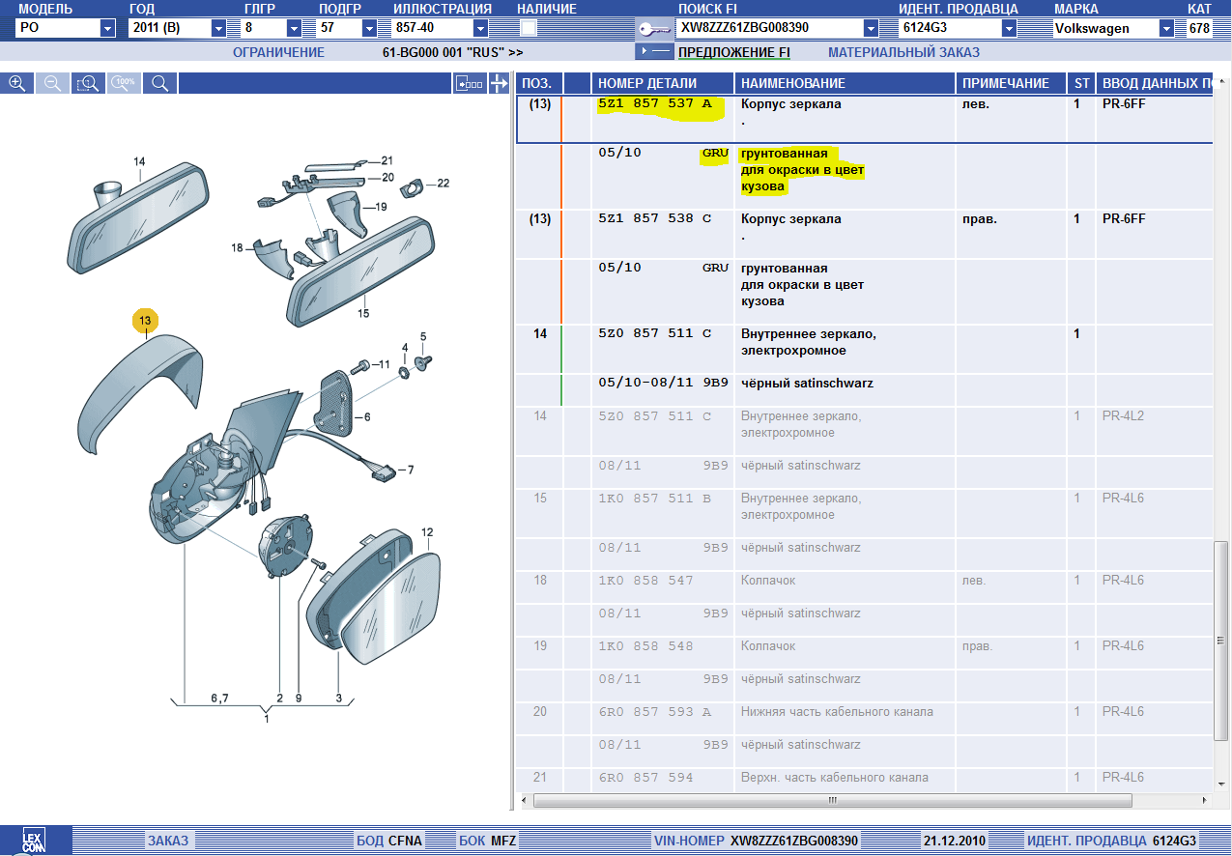Switch to the МАТЕРИАЛЬНЫЙ ЗАКАЗ tab
The height and width of the screenshot is (856, 1232).
click(x=903, y=52)
